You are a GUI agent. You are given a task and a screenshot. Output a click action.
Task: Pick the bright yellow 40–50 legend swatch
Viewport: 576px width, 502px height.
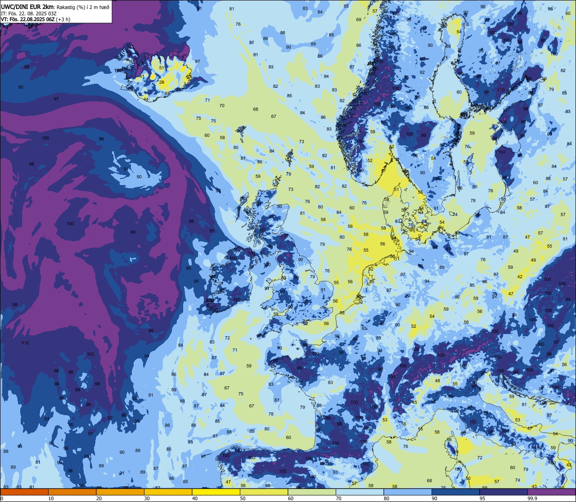pos(216,492)
